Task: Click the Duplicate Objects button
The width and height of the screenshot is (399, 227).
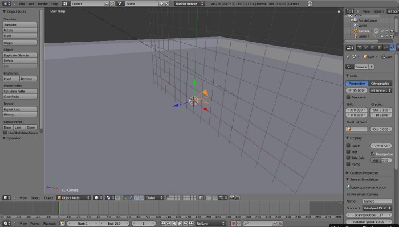Action: [x=20, y=55]
